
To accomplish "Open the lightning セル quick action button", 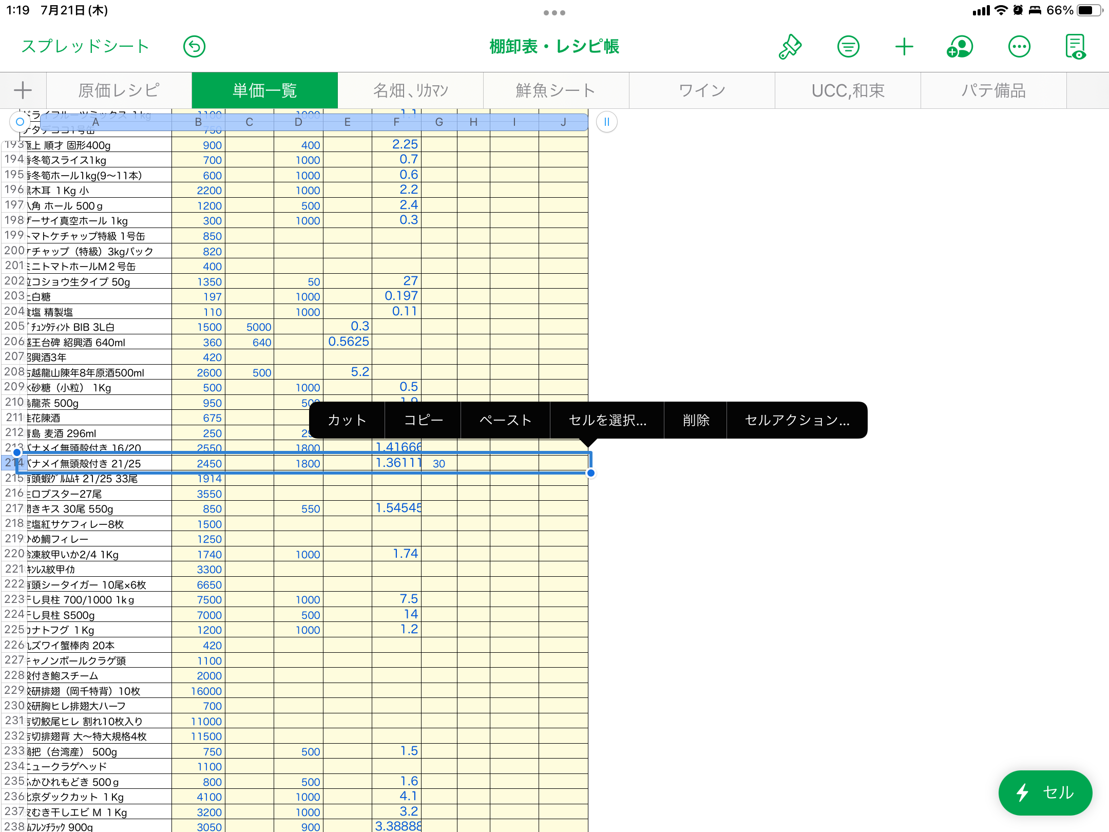I will click(x=1045, y=793).
